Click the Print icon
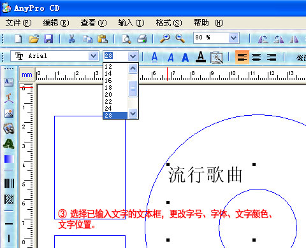 click(x=142, y=39)
